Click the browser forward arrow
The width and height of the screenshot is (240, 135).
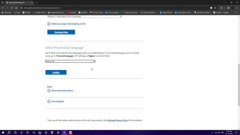7,8
